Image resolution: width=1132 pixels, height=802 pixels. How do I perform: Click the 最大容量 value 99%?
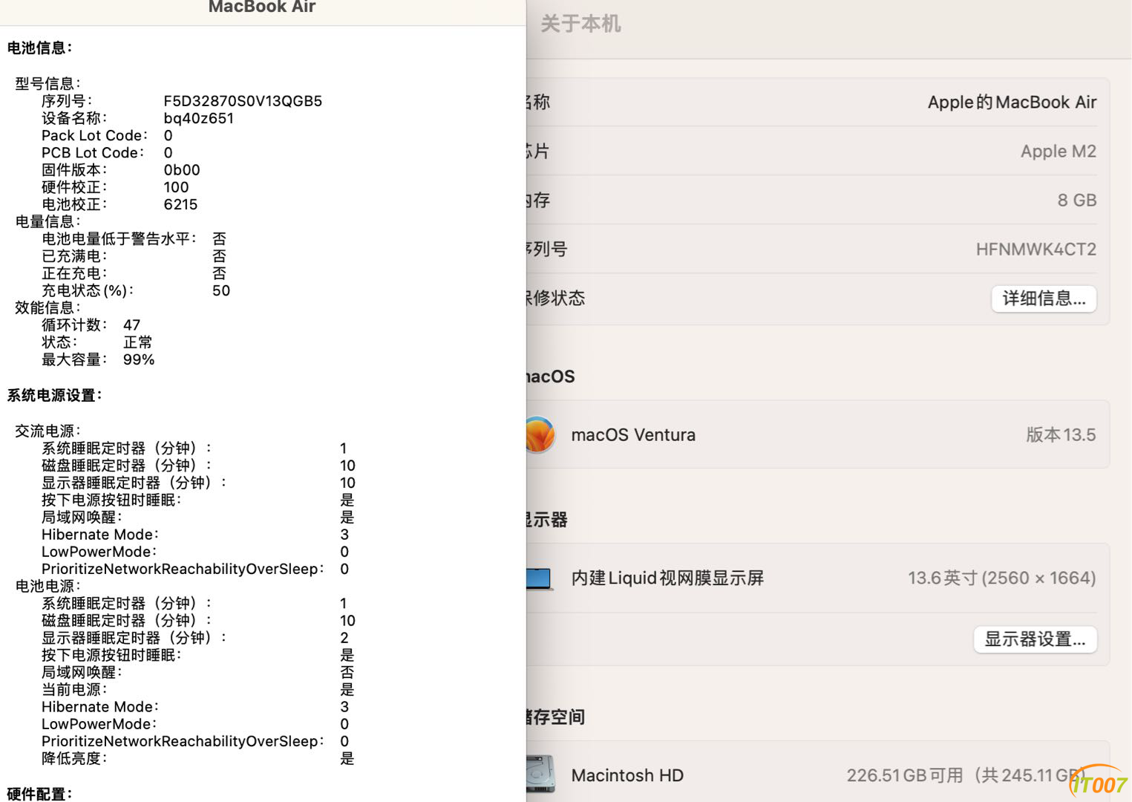139,359
